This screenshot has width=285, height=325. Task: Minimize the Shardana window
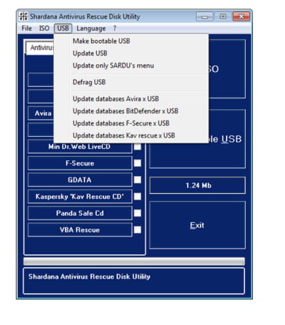click(x=204, y=16)
